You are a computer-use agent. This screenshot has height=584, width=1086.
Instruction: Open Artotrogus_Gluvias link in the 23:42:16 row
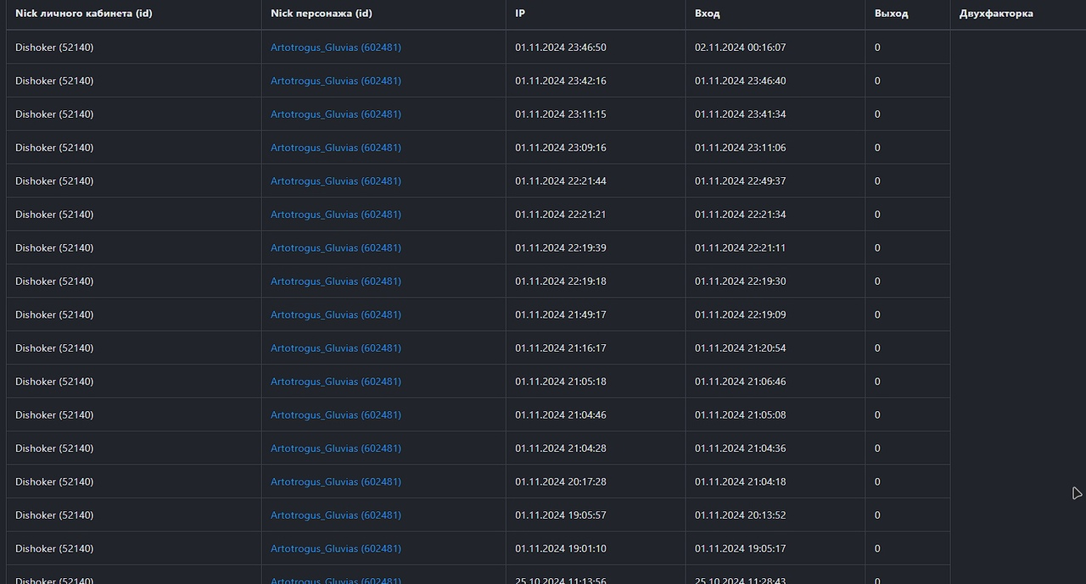(x=336, y=81)
